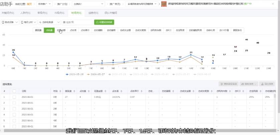Image resolution: width=280 pixels, height=135 pixels.
Task: Toggle the 2020-05-26 legend series
Action: point(75,74)
